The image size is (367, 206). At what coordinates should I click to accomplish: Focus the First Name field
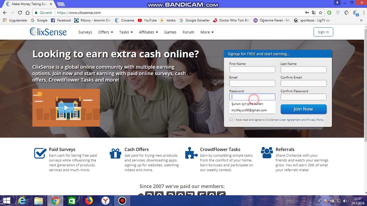point(252,70)
